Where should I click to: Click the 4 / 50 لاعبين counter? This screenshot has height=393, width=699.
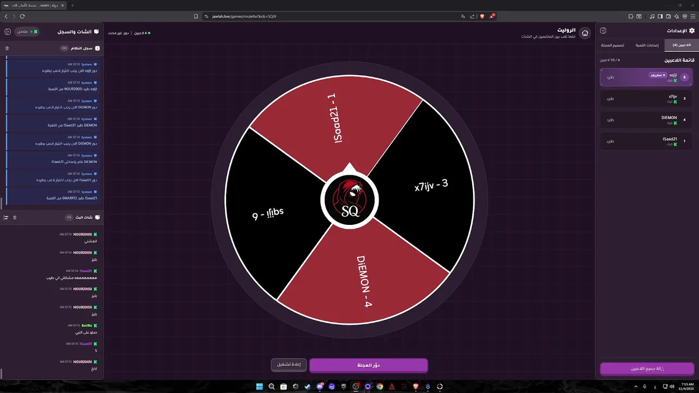(609, 60)
